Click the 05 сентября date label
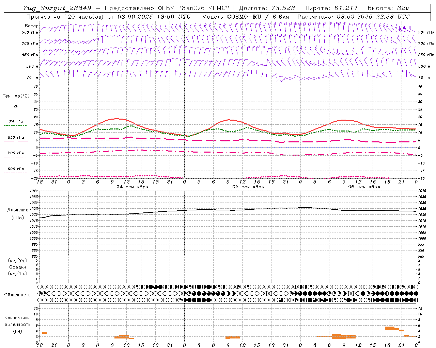Image resolution: width=436 pixels, height=348 pixels. tap(248, 187)
